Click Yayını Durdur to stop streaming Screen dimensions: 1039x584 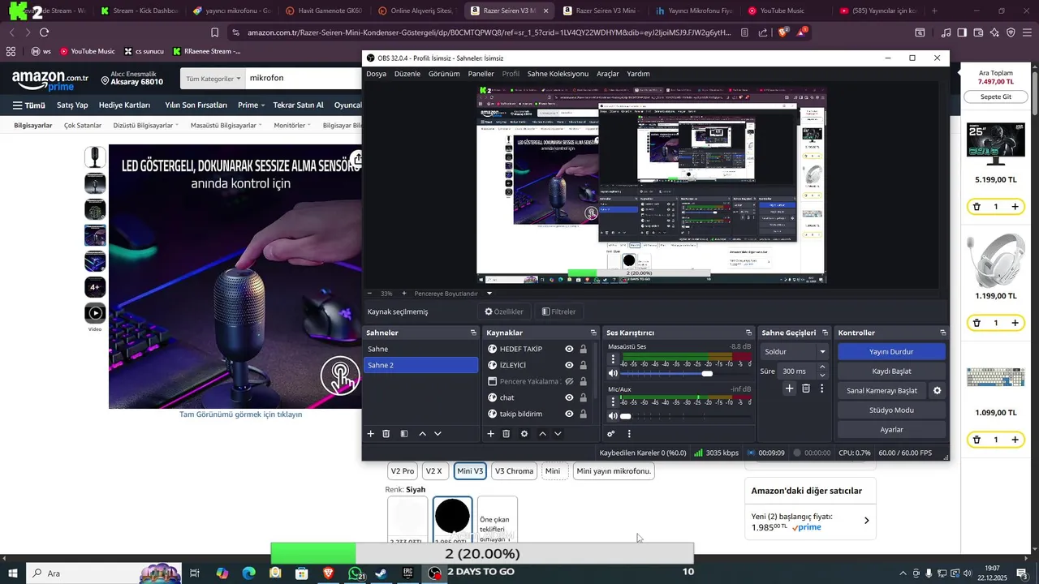click(891, 352)
